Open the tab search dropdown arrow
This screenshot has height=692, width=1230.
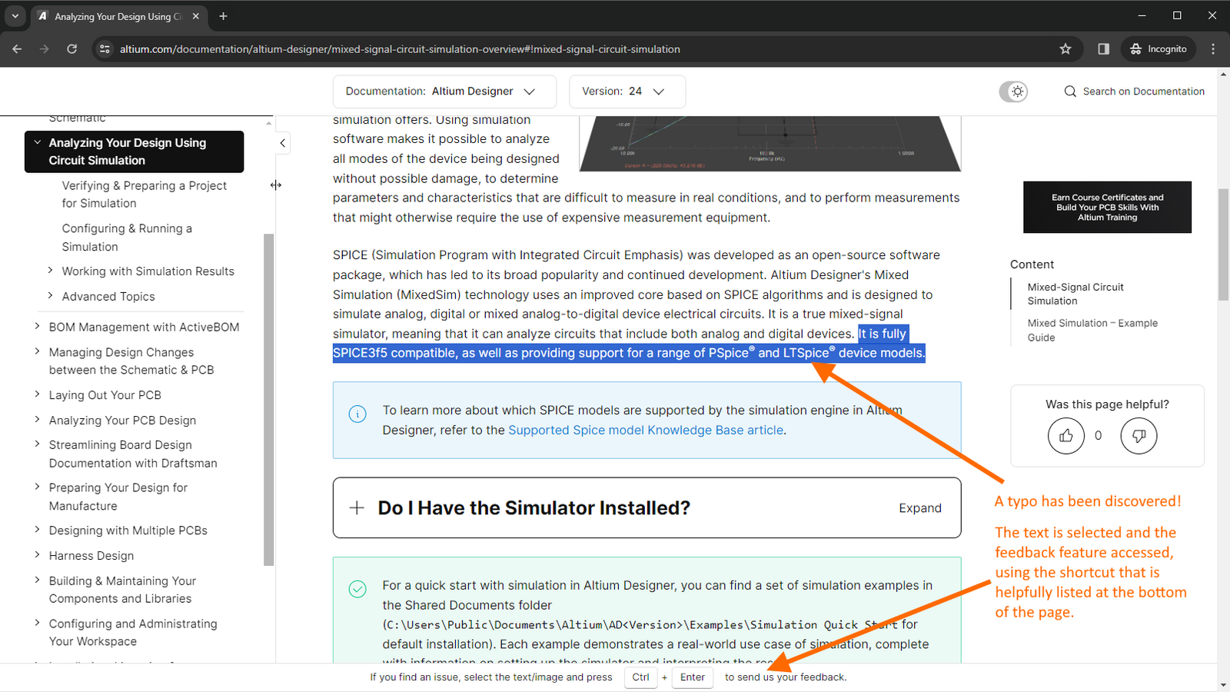(15, 16)
